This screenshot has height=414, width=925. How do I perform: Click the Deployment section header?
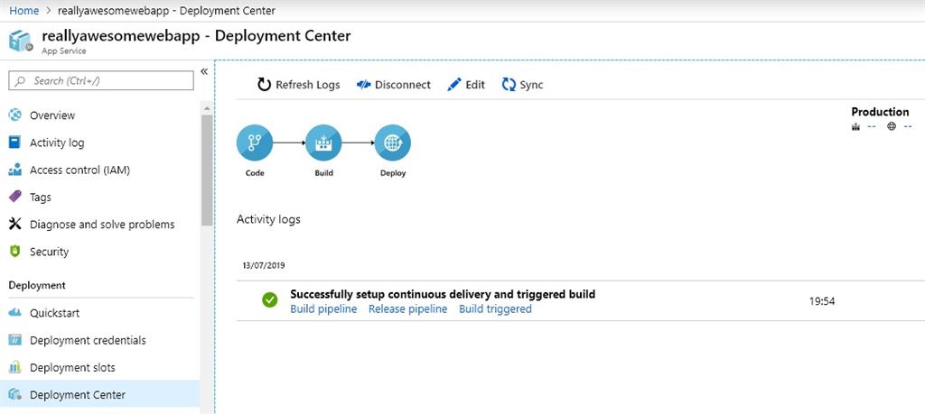(x=37, y=286)
